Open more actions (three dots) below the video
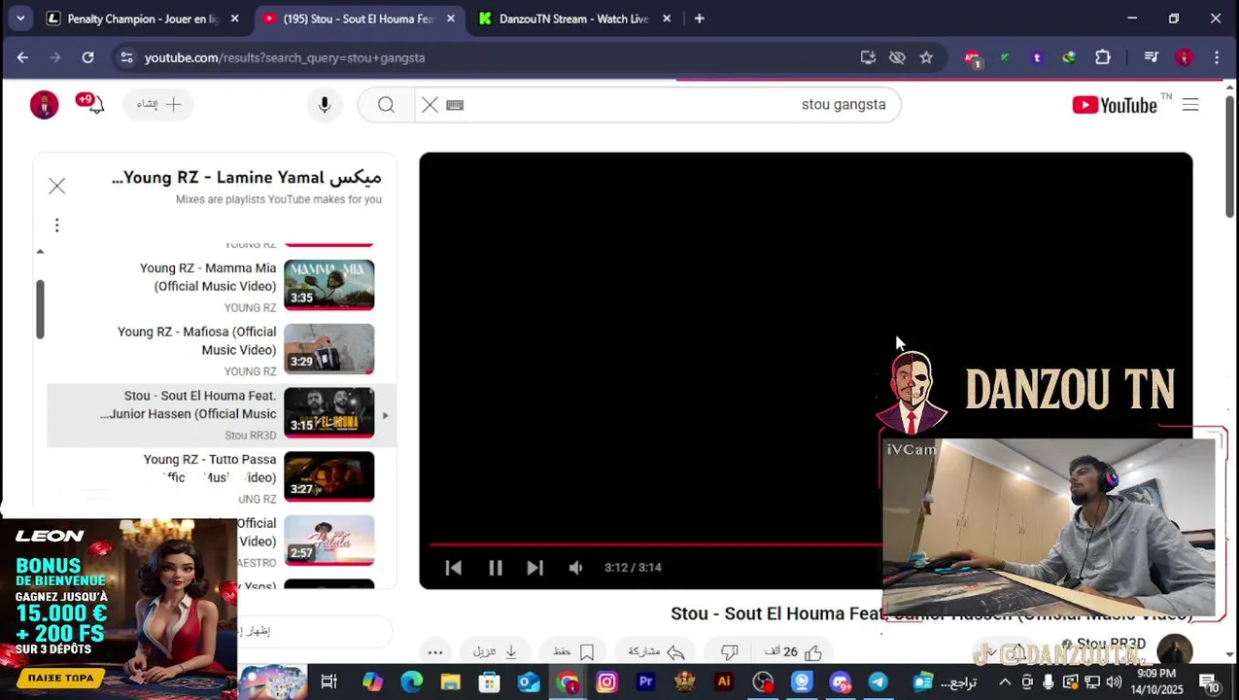This screenshot has width=1239, height=700. tap(435, 652)
